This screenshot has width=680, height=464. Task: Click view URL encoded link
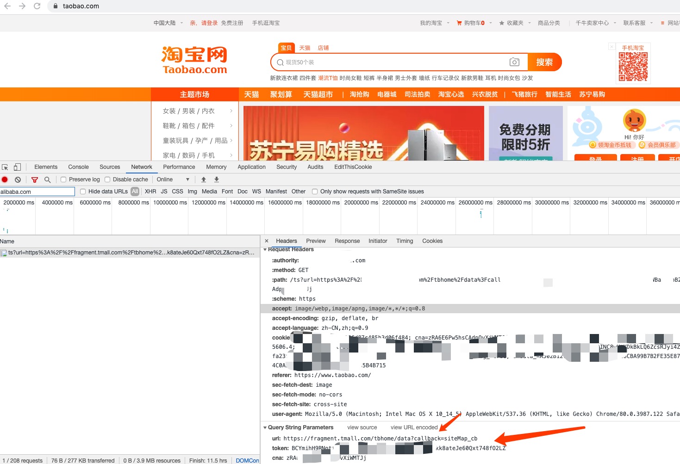point(414,427)
